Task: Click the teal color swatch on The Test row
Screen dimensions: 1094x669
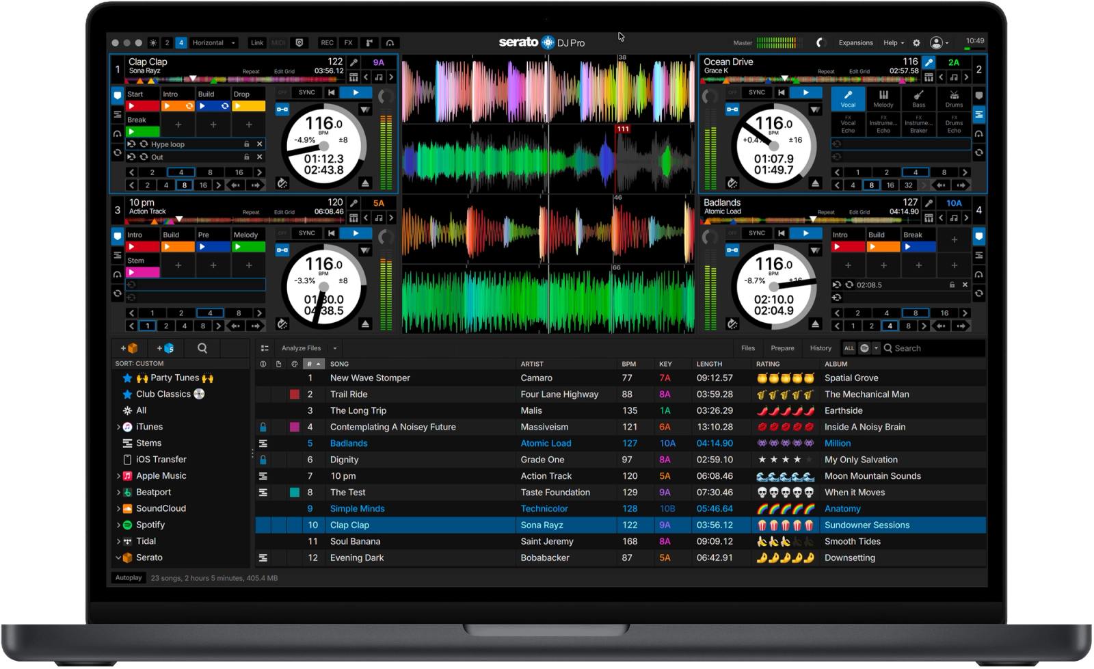Action: [x=295, y=493]
